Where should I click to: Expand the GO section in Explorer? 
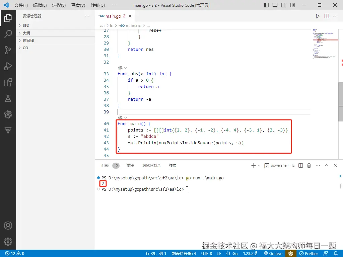pos(56,48)
